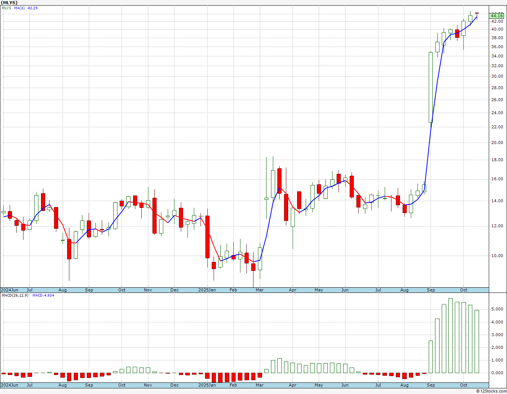
Task: Click the 18.00 price axis label
Action: coord(497,160)
